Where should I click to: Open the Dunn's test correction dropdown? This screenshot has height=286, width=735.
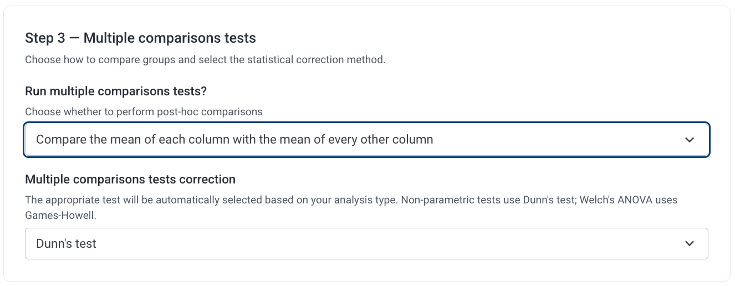point(366,243)
